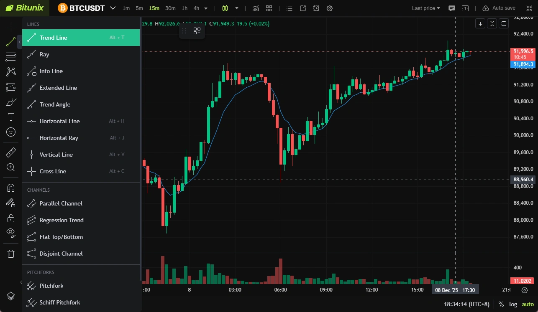Click the 18:34:14 (UTC+8) timezone display
This screenshot has width=538, height=312.
point(466,304)
